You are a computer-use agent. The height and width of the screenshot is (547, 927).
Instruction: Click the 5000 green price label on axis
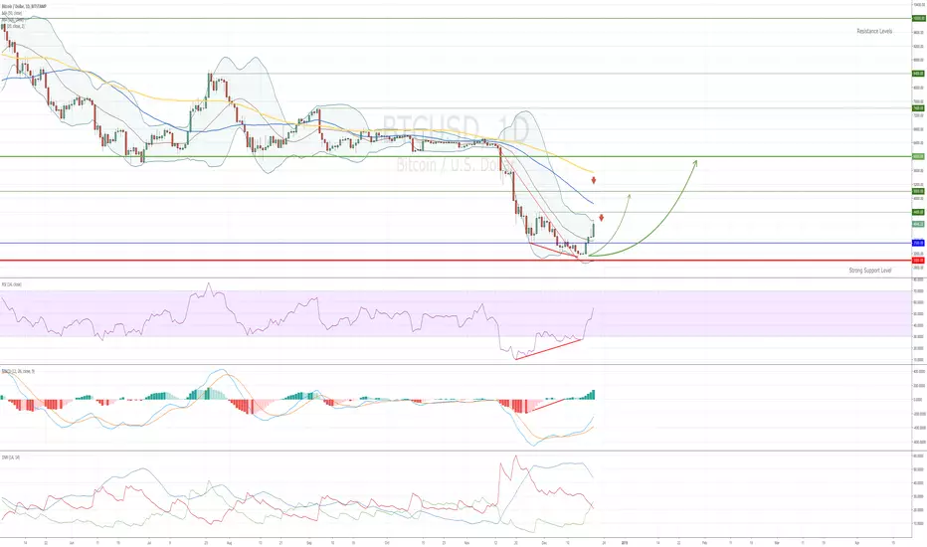918,191
